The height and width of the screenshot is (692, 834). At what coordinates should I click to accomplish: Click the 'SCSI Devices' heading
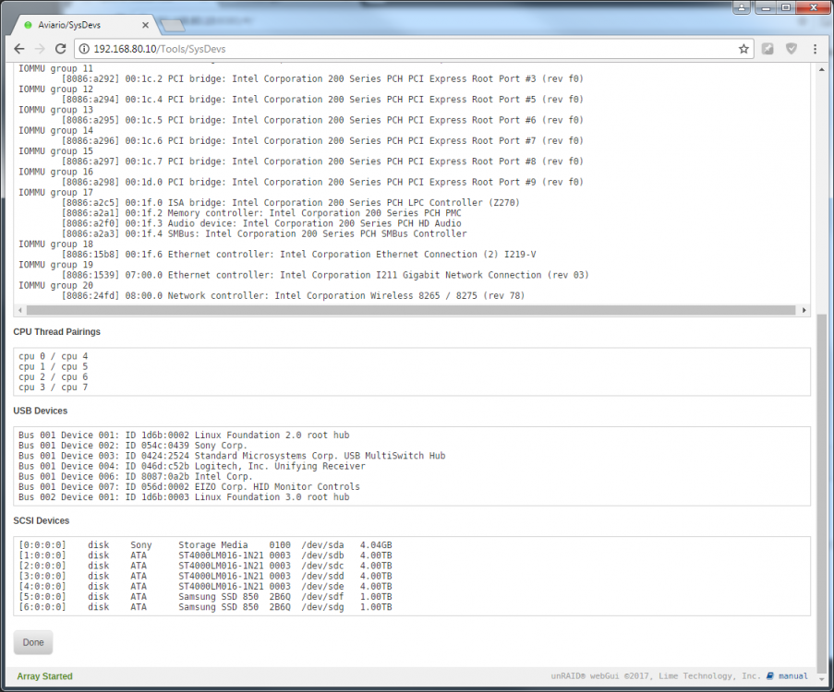tap(42, 521)
